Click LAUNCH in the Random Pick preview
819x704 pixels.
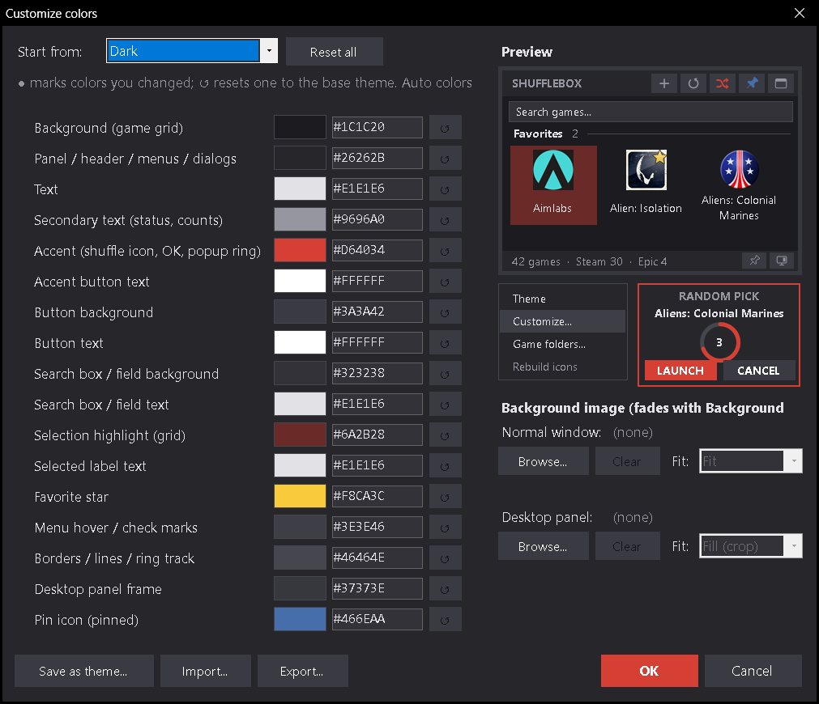coord(680,371)
